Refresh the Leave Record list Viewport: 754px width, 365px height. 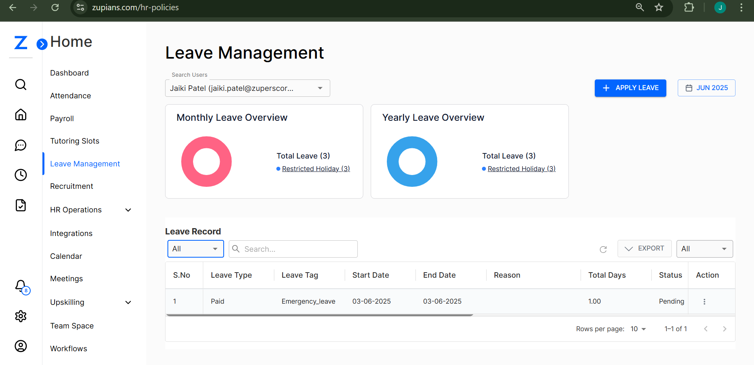click(603, 249)
